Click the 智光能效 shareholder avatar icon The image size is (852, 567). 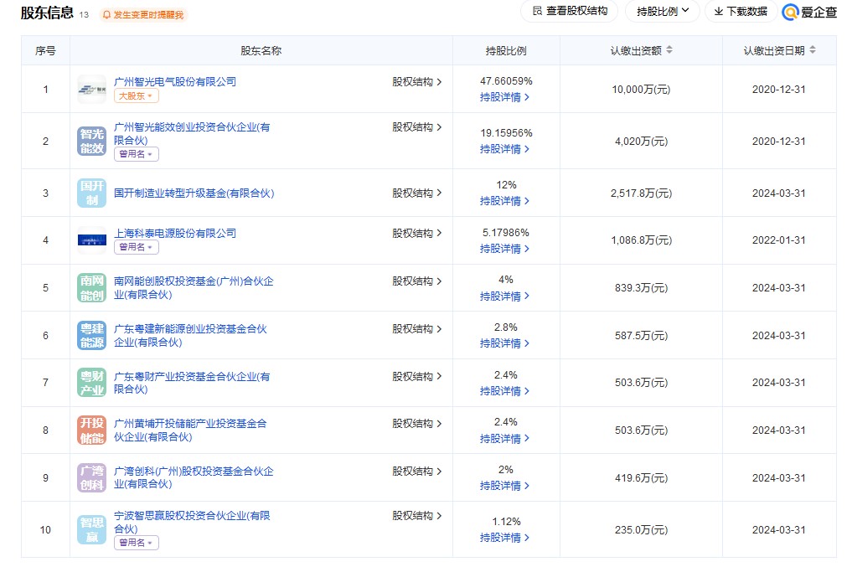(x=91, y=141)
